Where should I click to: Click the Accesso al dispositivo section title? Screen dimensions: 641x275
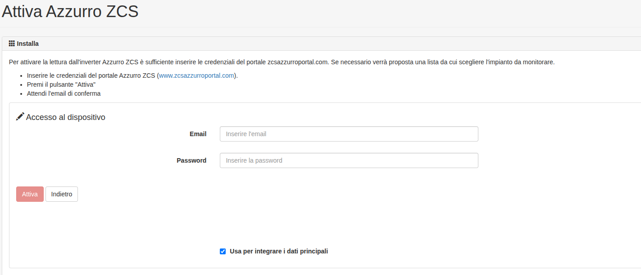click(66, 117)
